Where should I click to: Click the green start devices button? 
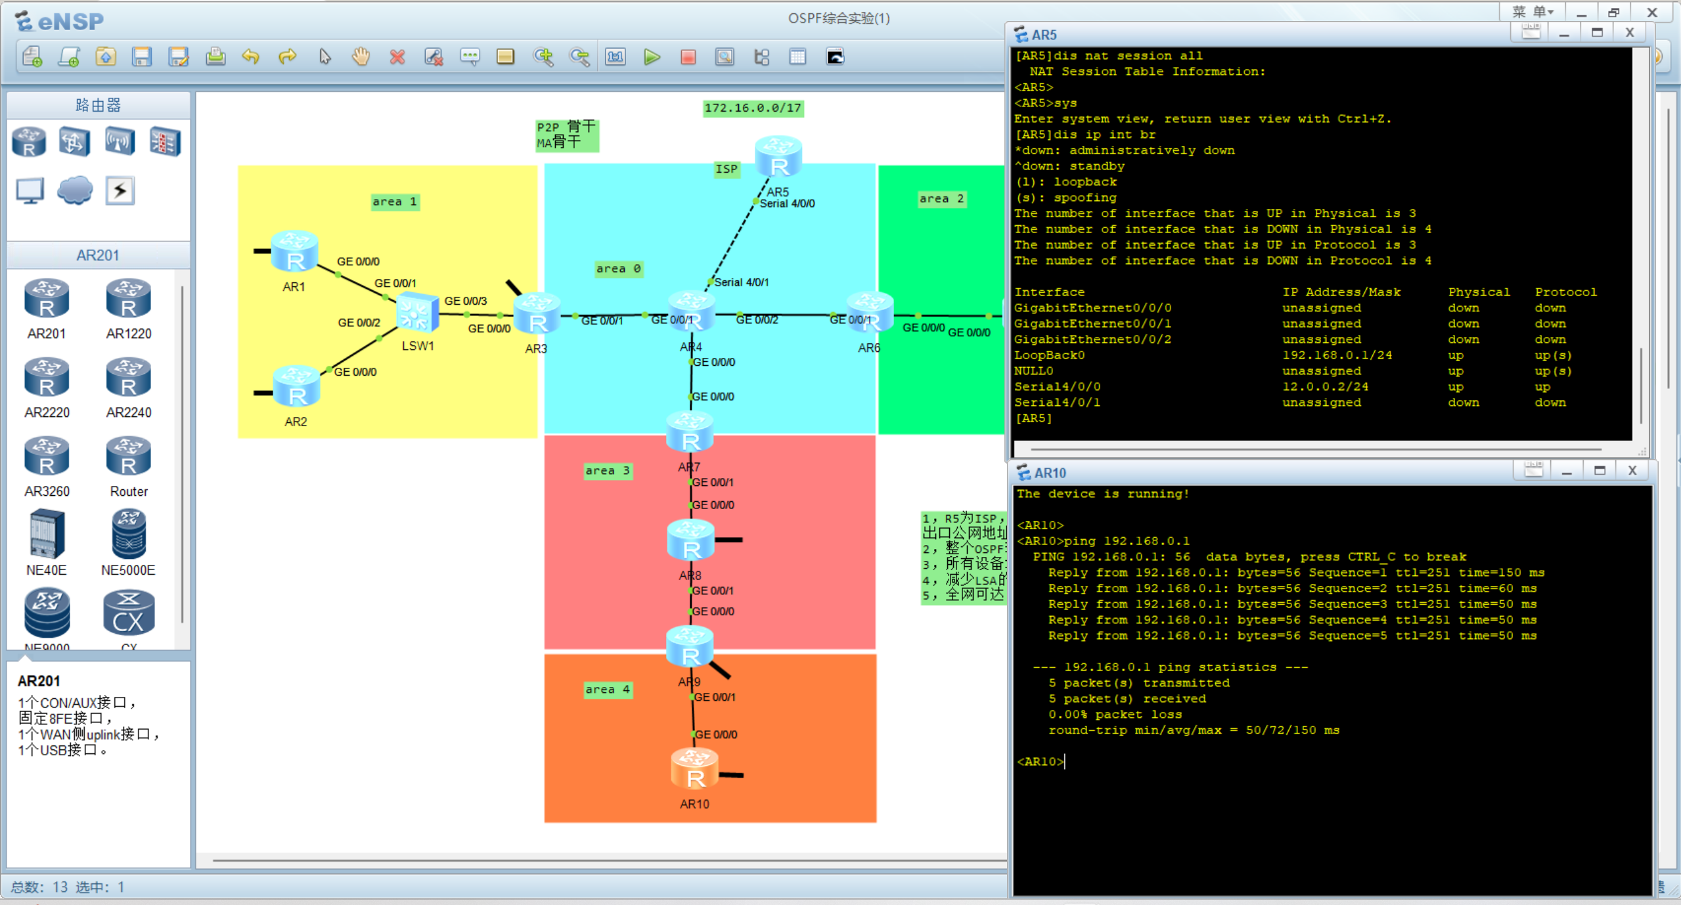click(x=652, y=57)
